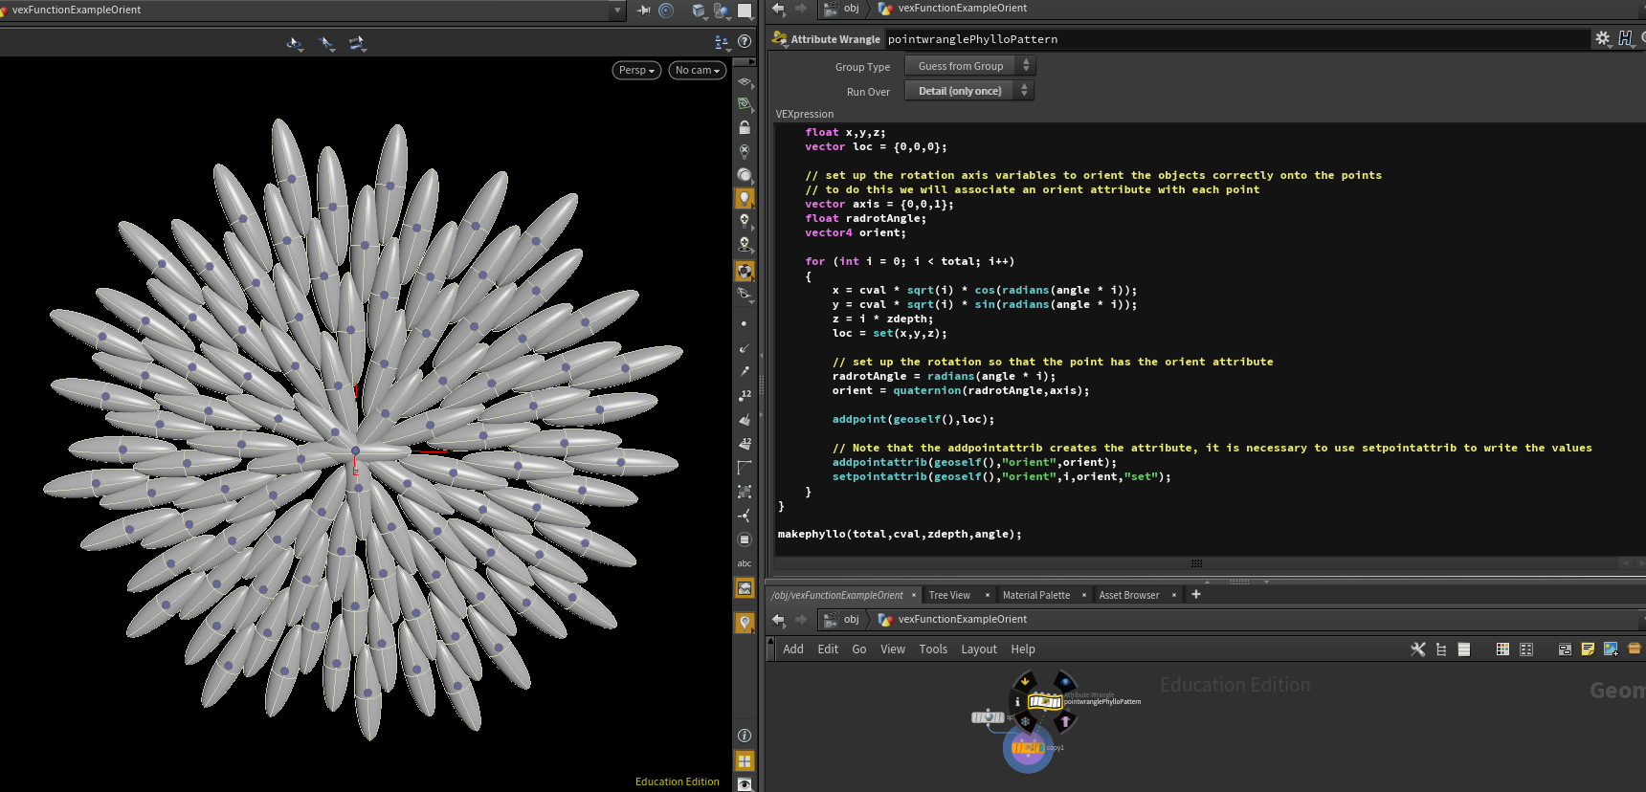Add a new pane tab with plus
The image size is (1646, 792).
click(1195, 594)
